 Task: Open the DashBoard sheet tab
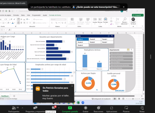(x=5, y=96)
